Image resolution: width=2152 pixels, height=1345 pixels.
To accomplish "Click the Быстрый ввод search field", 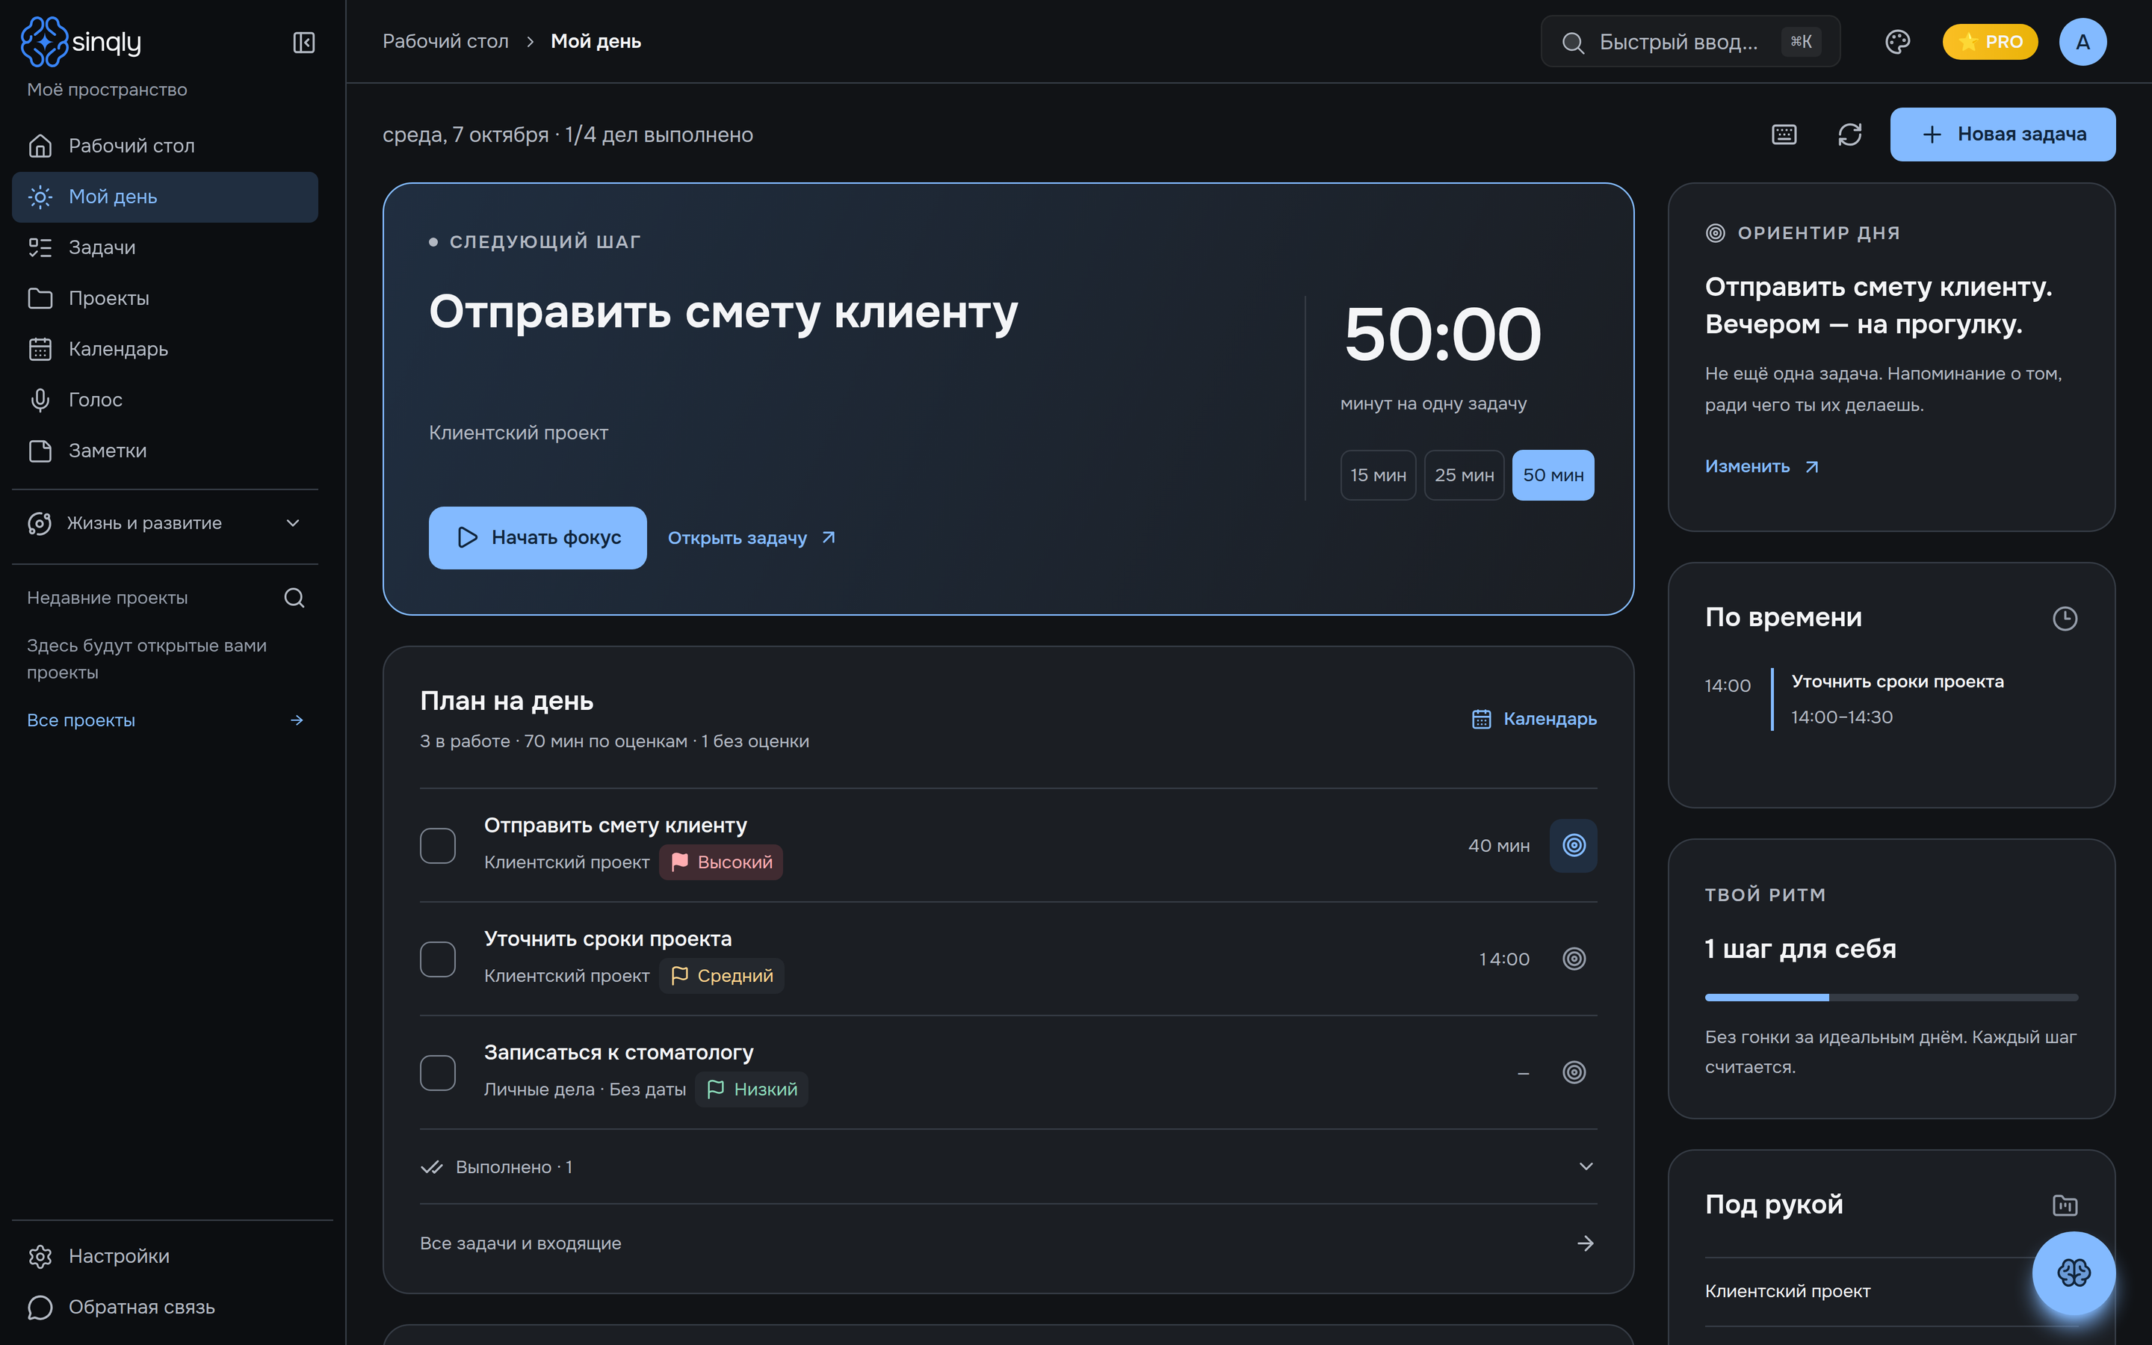I will point(1690,42).
